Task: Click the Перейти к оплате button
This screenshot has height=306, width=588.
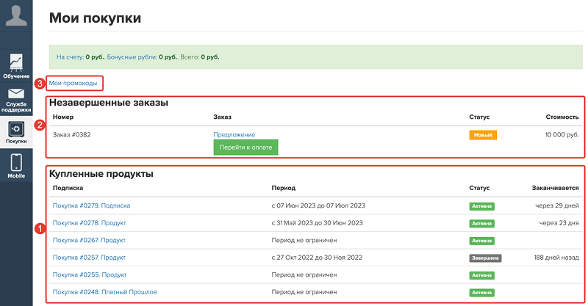Action: (245, 147)
